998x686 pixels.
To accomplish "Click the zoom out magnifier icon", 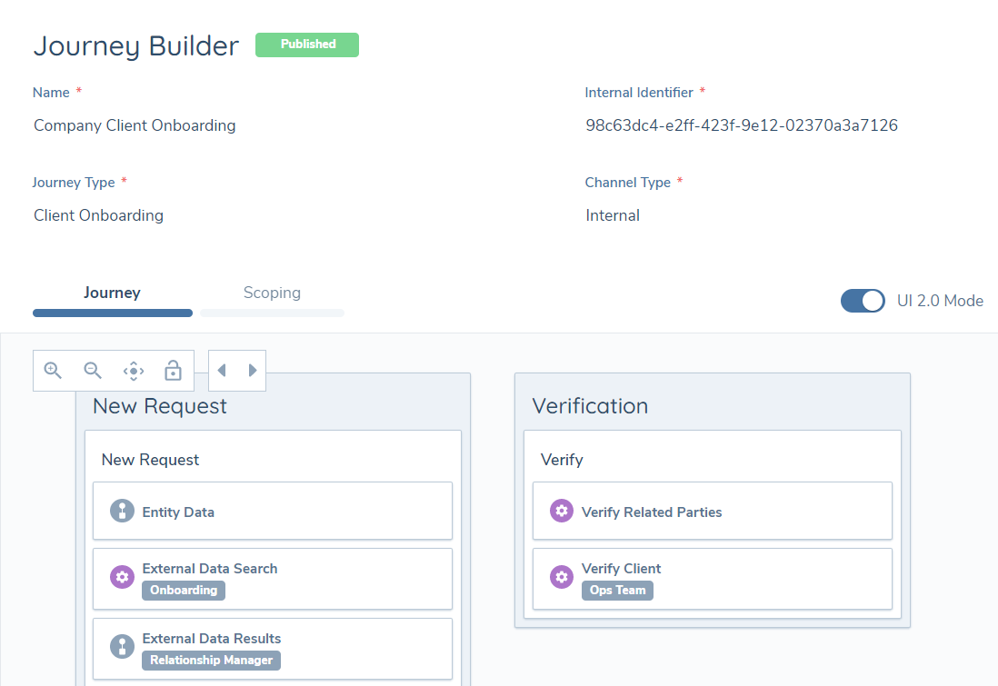I will 93,371.
